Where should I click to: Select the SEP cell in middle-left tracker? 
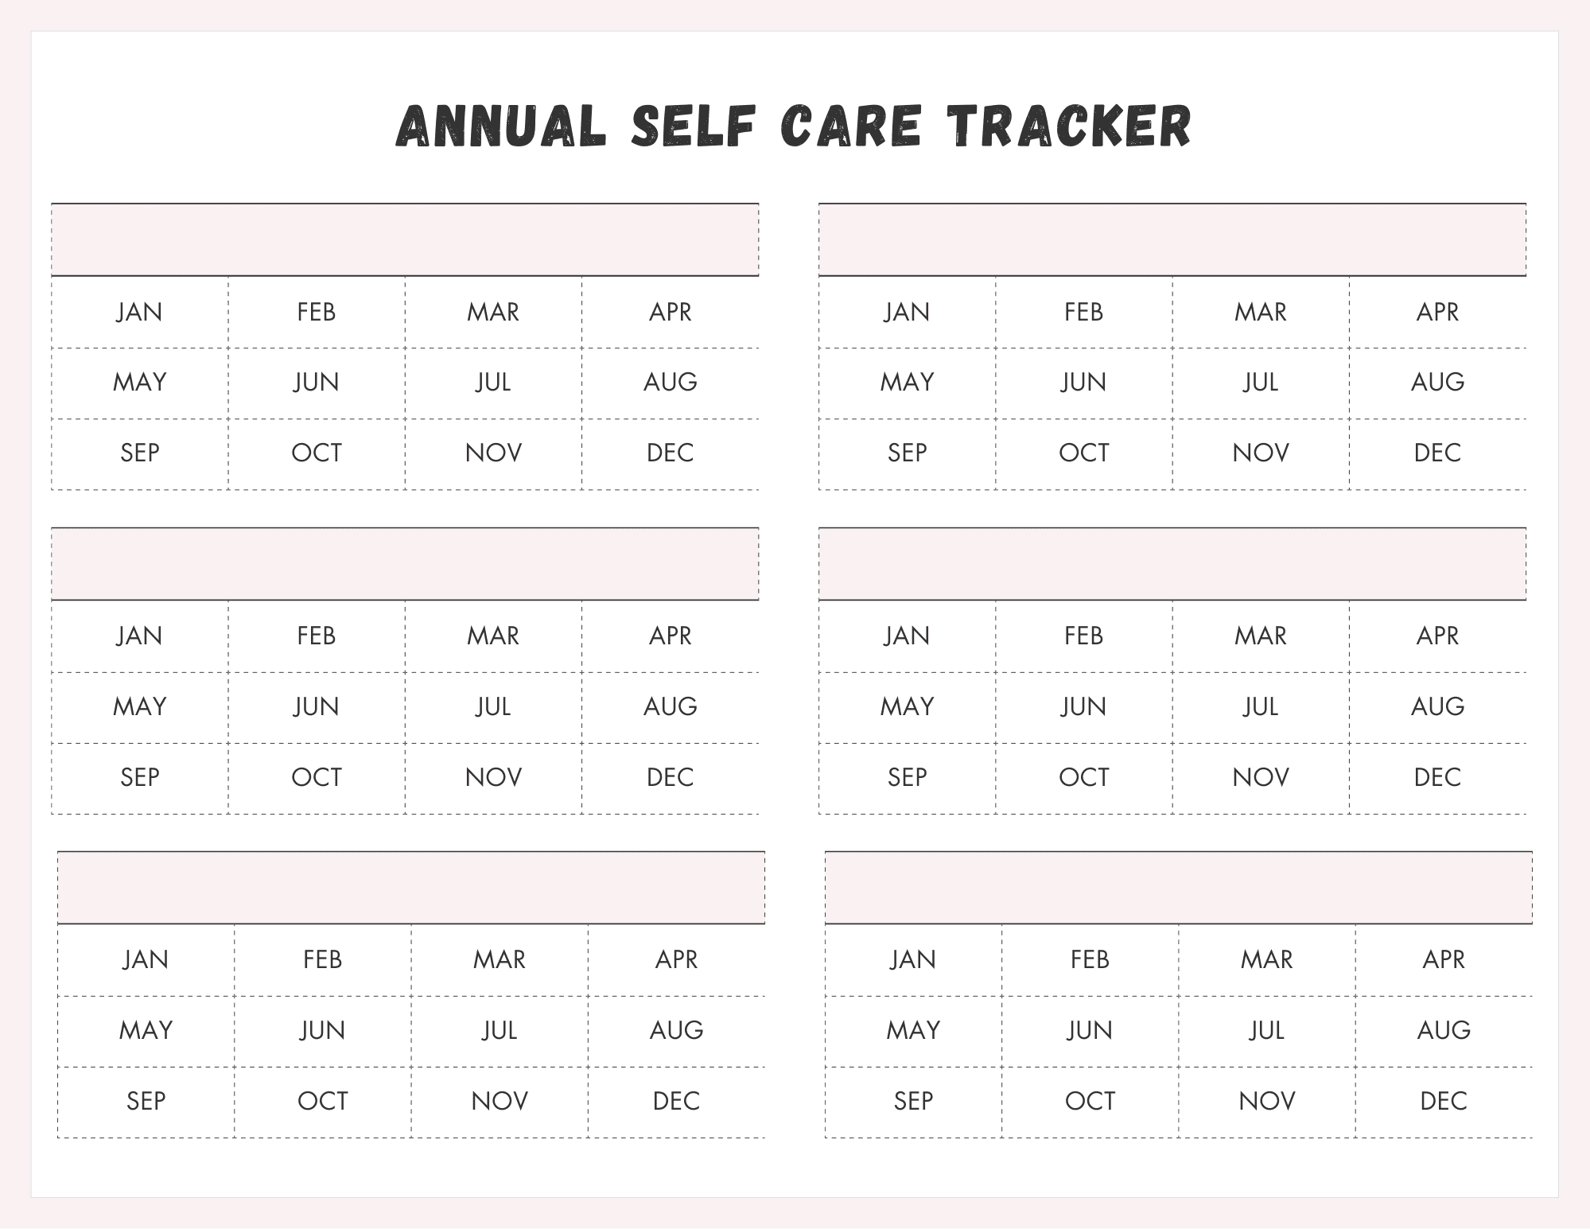(x=140, y=777)
